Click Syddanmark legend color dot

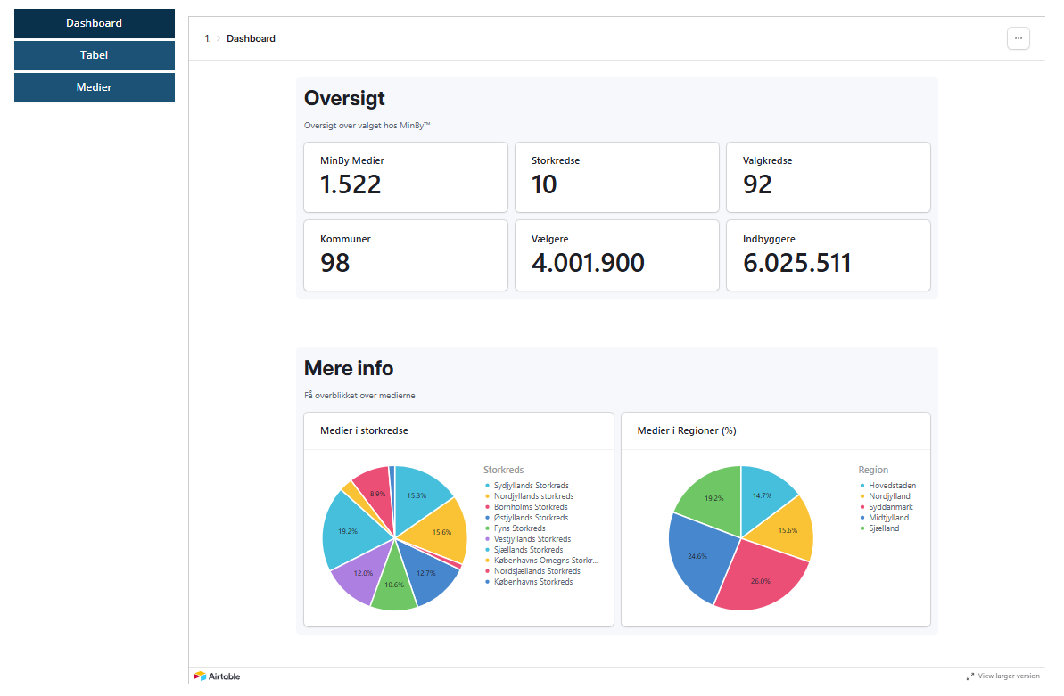[x=862, y=507]
